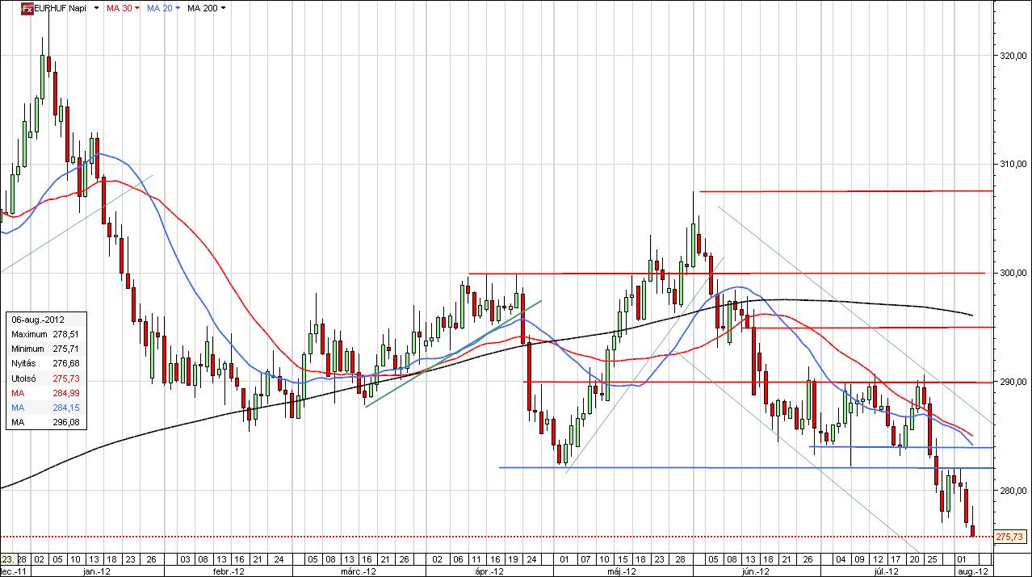The image size is (1032, 577).
Task: Click the 280,00 price axis label
Action: click(x=1012, y=491)
